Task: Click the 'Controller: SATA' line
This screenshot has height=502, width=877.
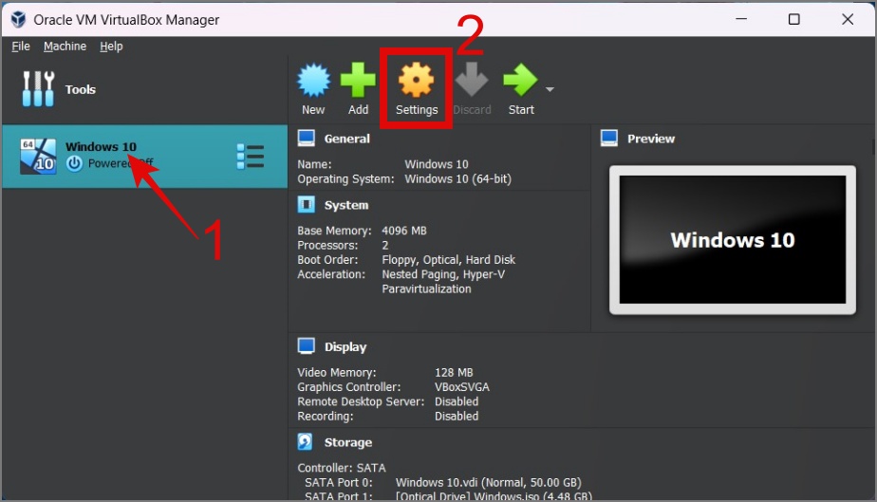Action: pyautogui.click(x=341, y=468)
